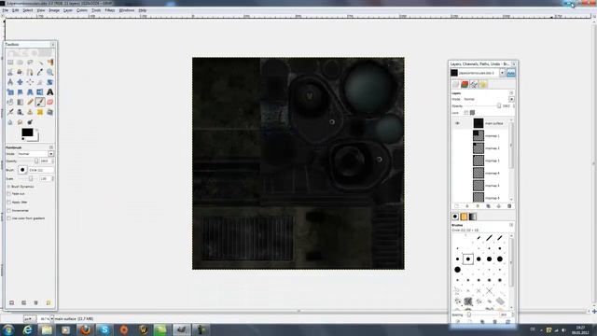Hide the main surface layer eye
Screen dimensions: 597x336
pos(457,123)
